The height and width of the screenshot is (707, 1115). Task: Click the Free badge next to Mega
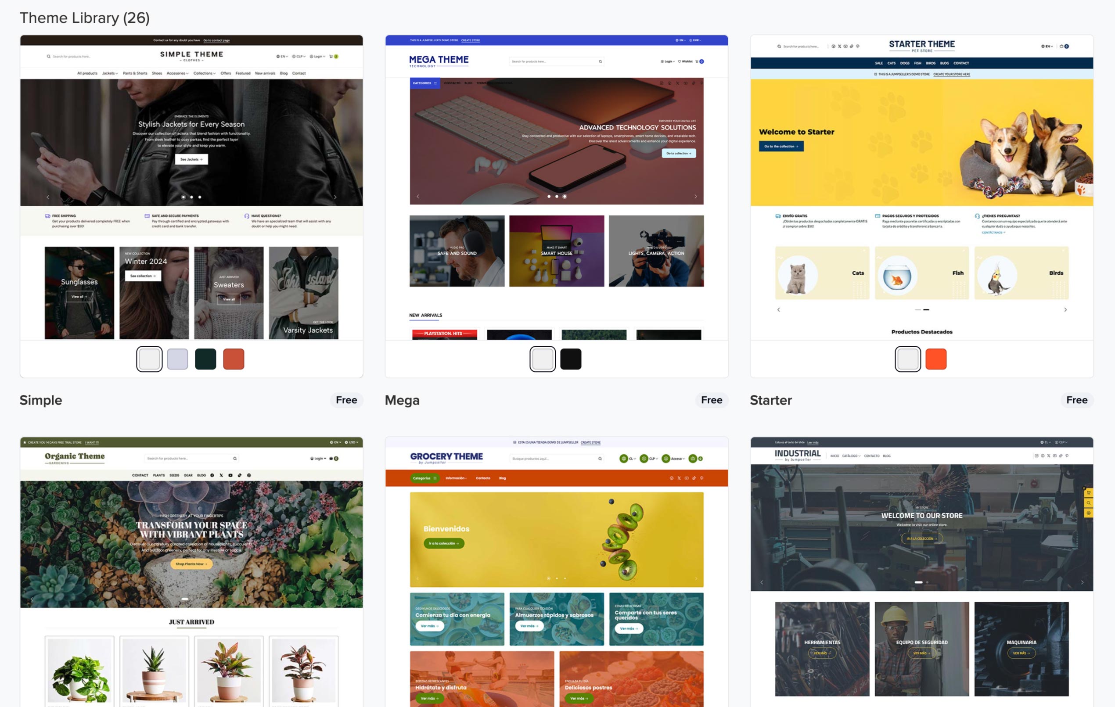click(711, 400)
